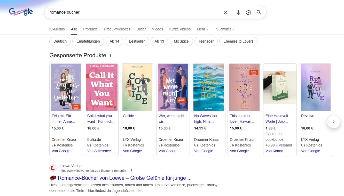344x196 pixels.
Task: Click the magnifying glass search icon
Action: 259,12
